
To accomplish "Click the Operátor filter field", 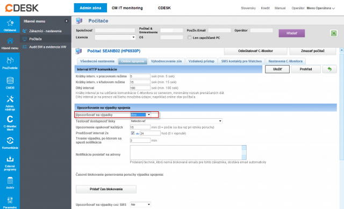I will coord(262,31).
